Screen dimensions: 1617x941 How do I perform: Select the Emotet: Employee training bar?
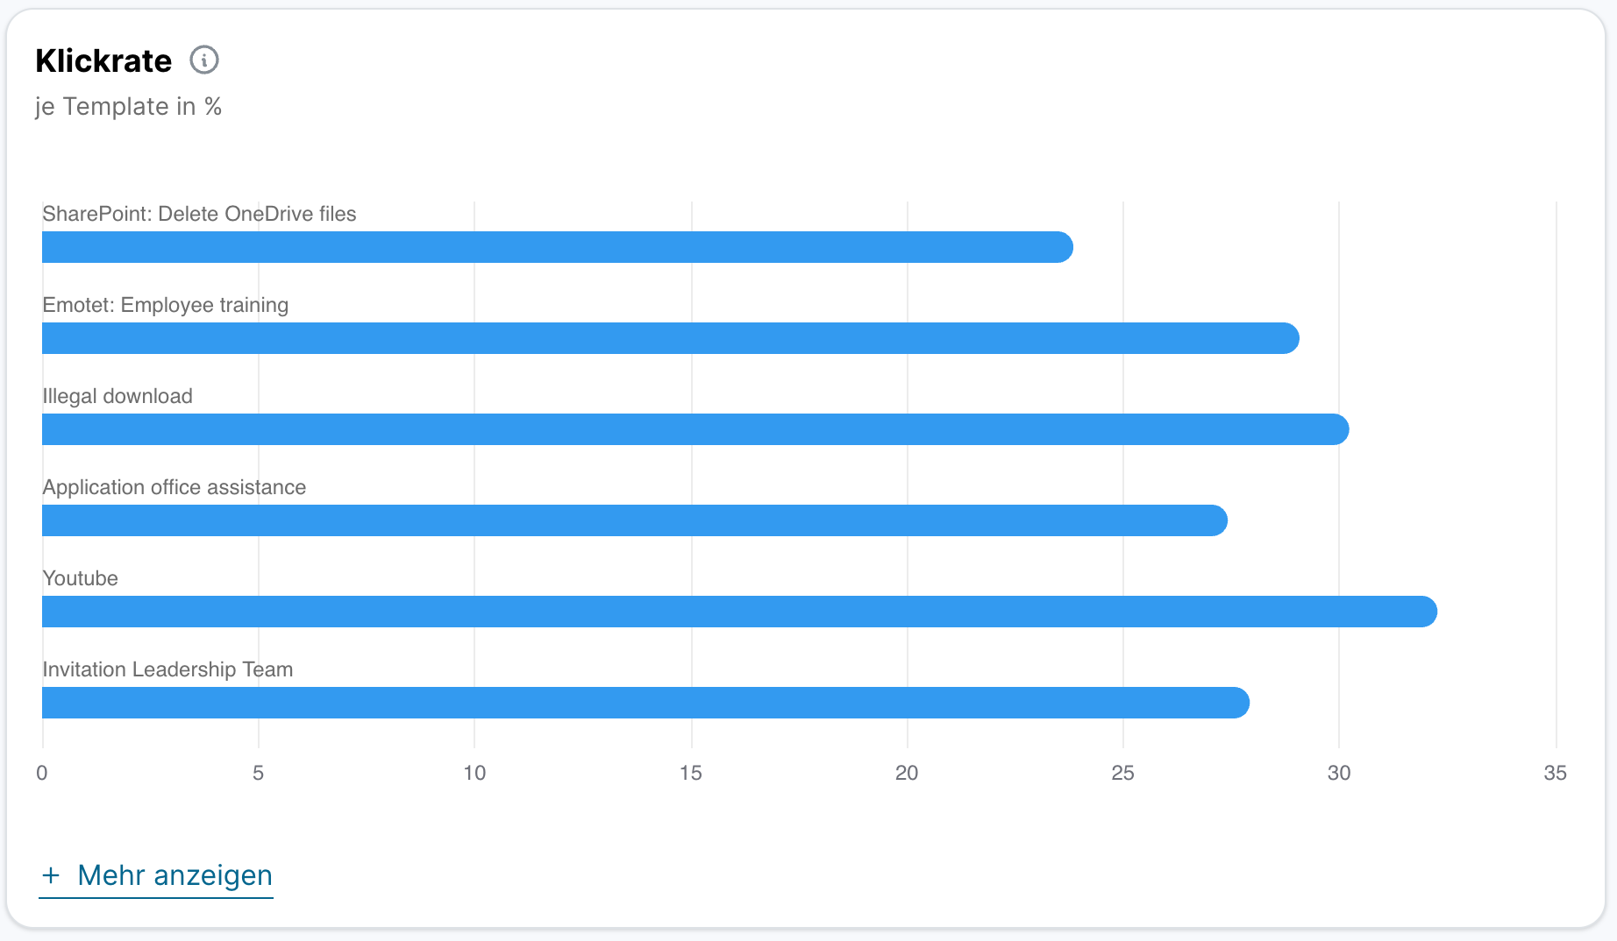click(670, 338)
